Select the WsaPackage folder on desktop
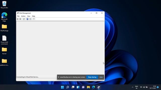Screen dimensions: 161x90 point(4,28)
